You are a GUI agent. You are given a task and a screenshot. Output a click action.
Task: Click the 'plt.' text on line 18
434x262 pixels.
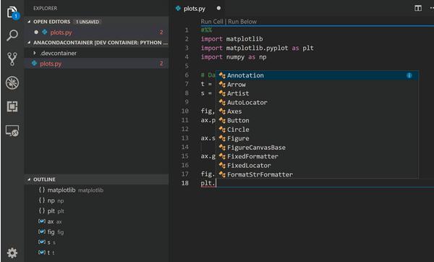(x=208, y=183)
